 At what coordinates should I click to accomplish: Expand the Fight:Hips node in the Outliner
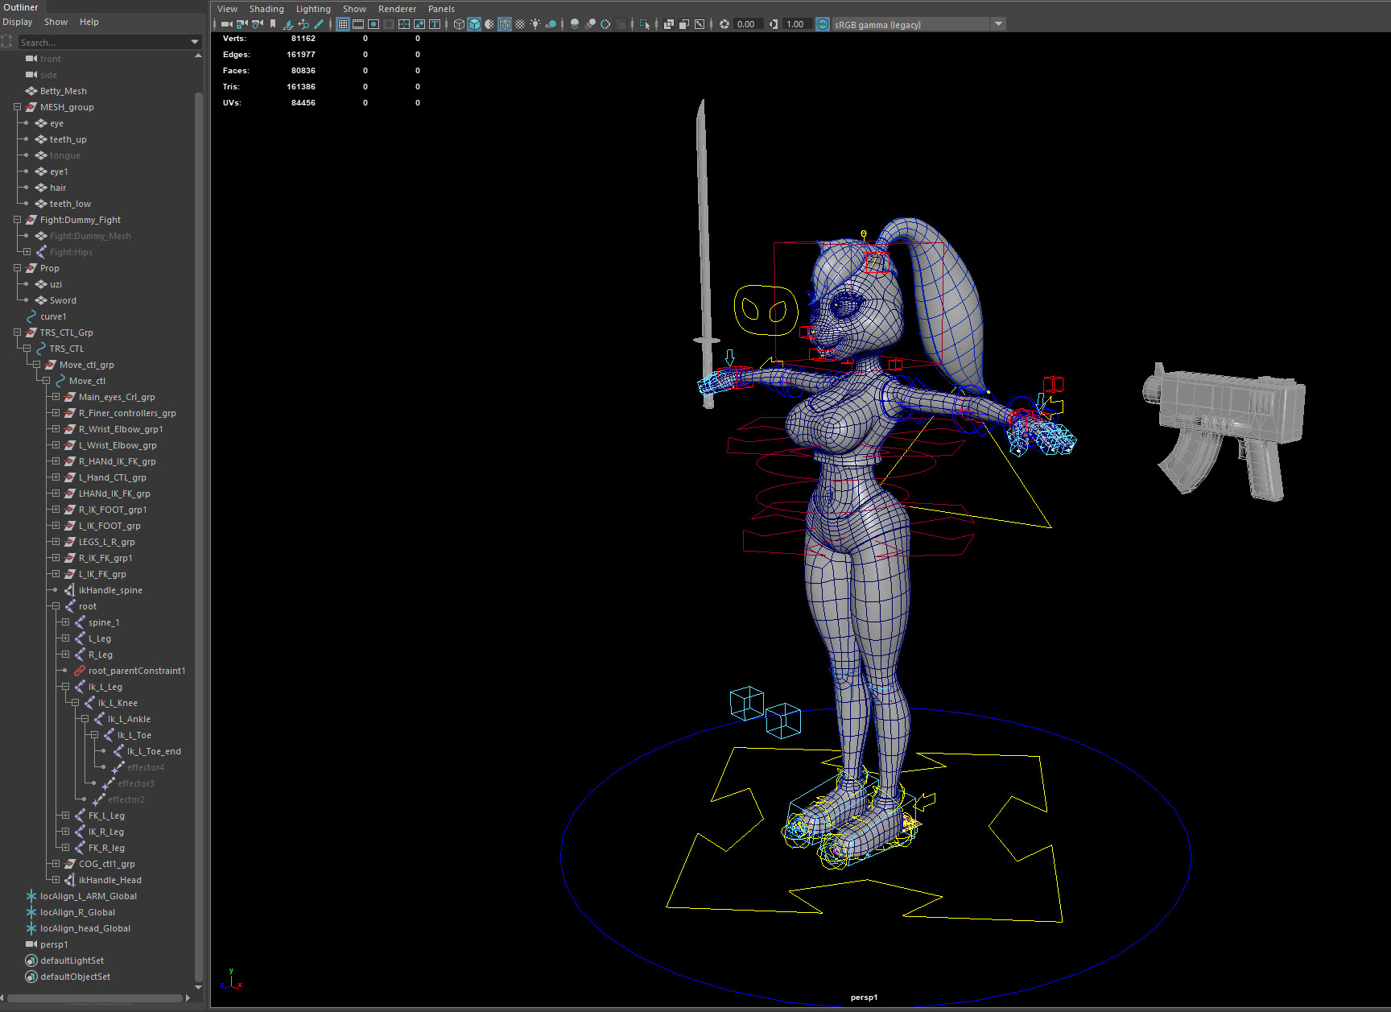point(25,252)
